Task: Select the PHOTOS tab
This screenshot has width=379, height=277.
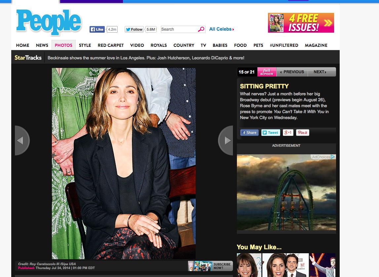Action: pos(63,45)
